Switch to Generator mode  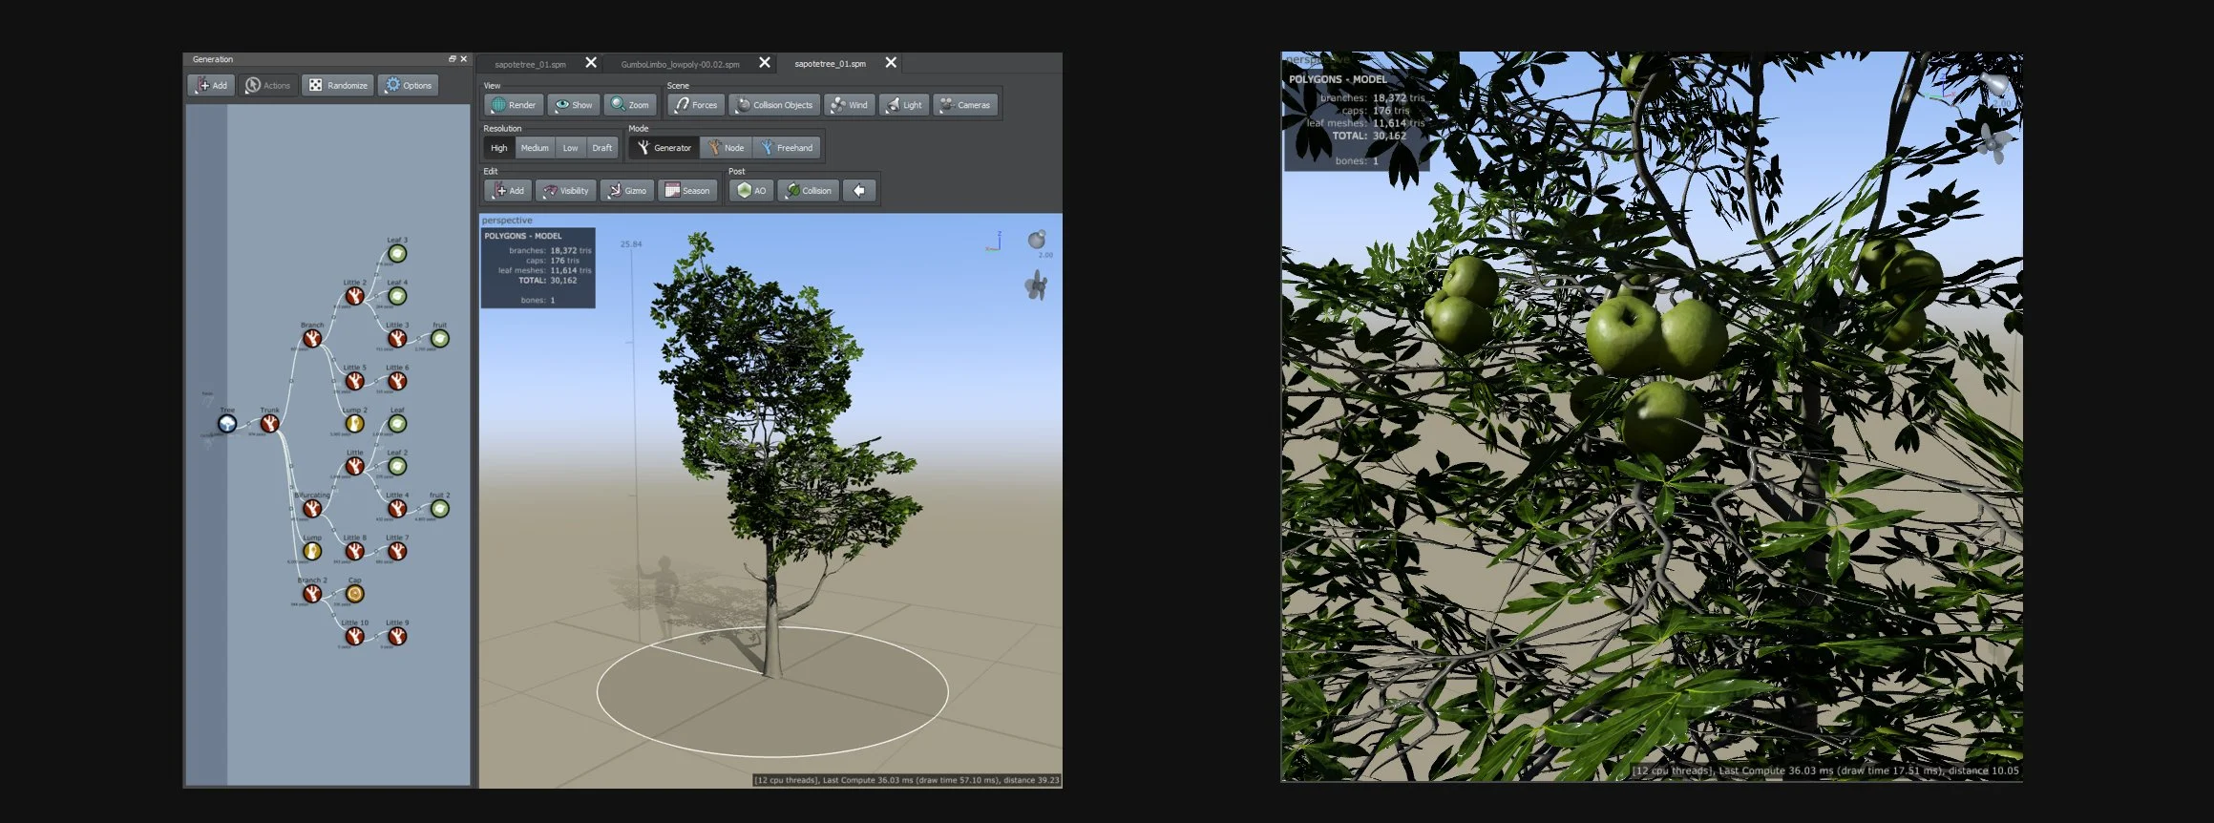pyautogui.click(x=664, y=148)
